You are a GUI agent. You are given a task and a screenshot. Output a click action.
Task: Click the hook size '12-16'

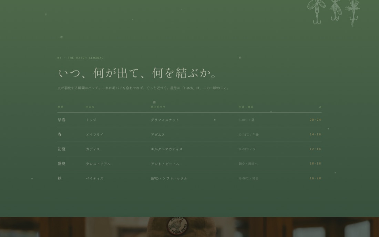coord(315,149)
